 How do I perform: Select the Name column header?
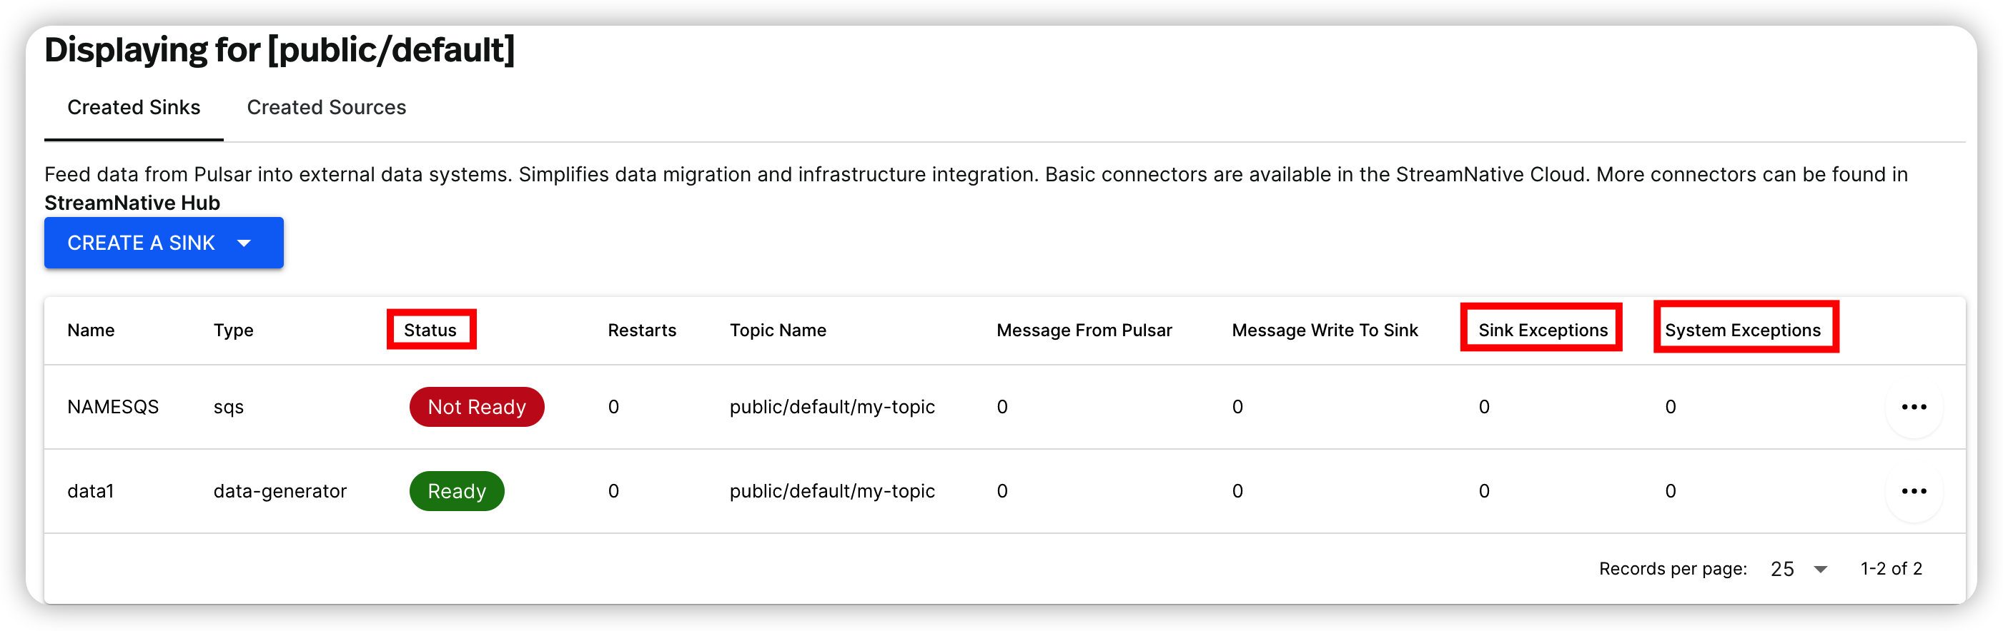90,330
